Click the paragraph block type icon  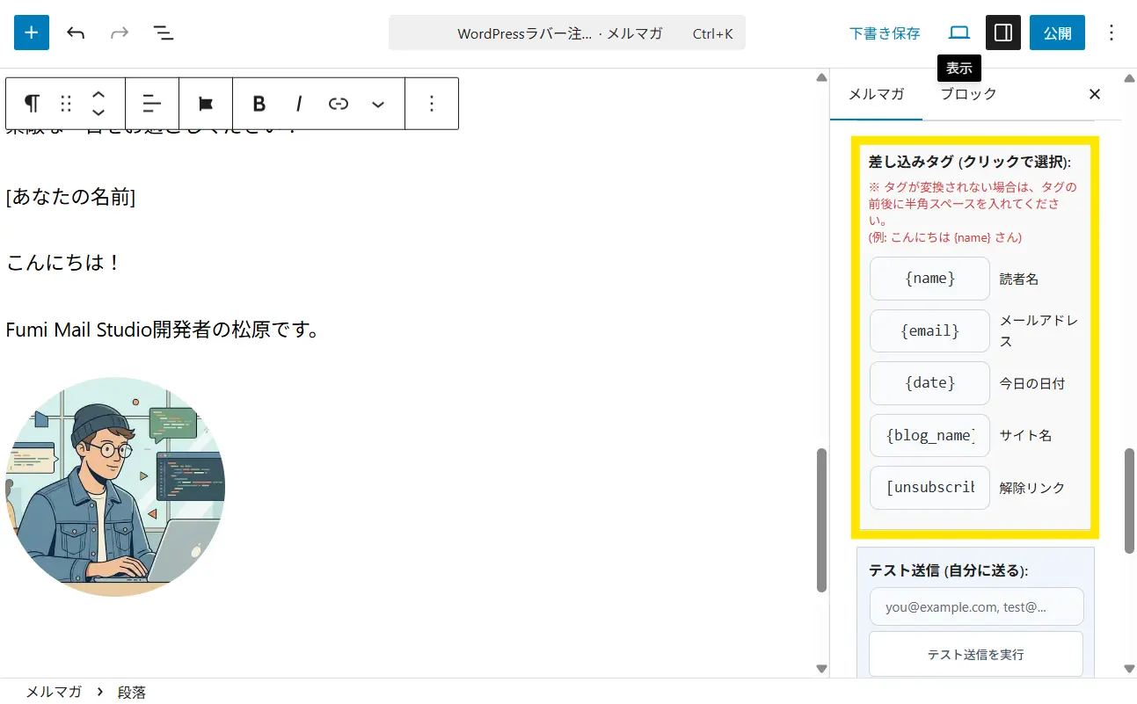tap(32, 104)
